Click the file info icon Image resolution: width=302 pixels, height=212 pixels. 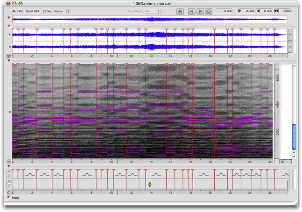(x=68, y=10)
